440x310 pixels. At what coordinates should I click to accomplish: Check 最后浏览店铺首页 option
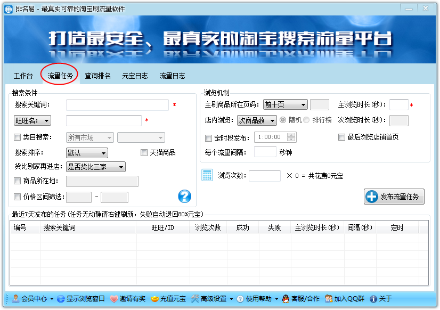[341, 137]
